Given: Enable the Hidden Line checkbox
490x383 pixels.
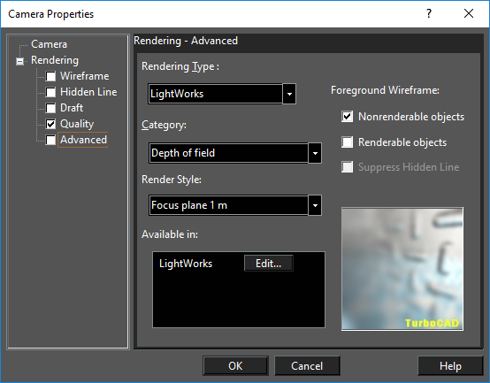Looking at the screenshot, I should click(x=50, y=92).
